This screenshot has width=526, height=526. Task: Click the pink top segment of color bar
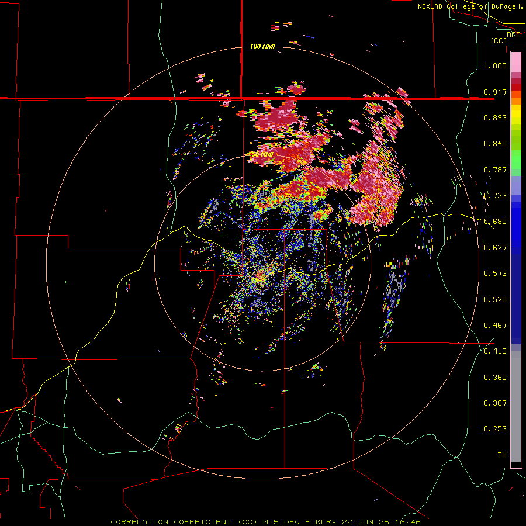point(516,62)
